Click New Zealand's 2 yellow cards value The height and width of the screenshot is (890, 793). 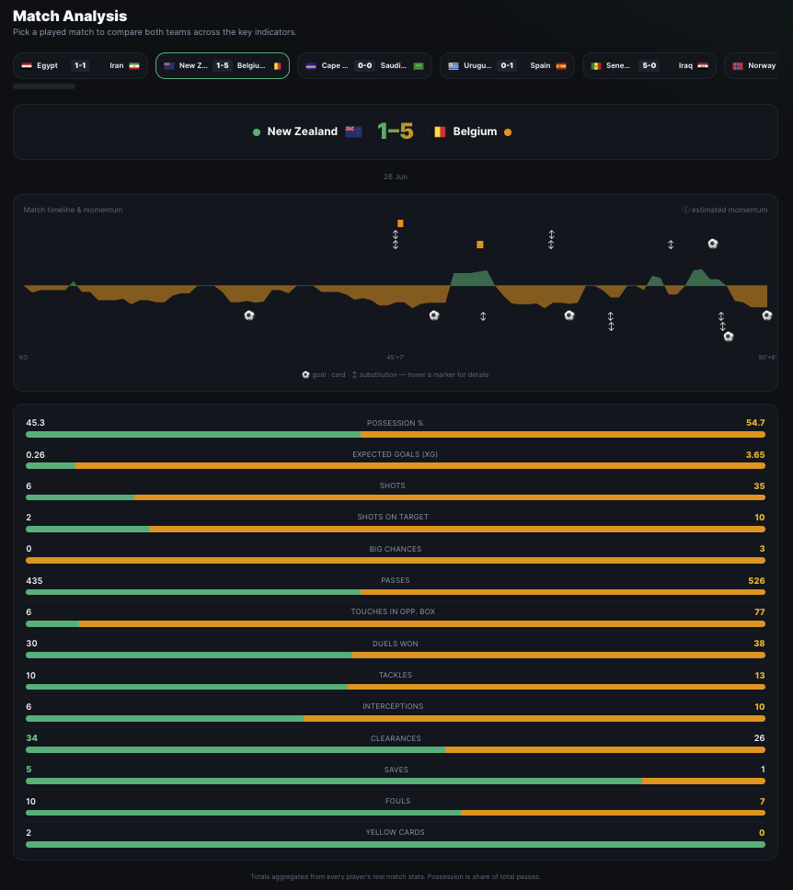(x=29, y=833)
